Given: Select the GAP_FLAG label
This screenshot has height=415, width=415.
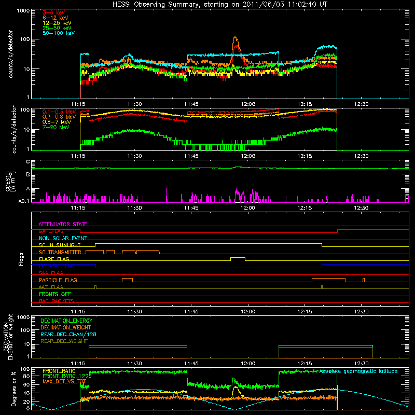Looking at the screenshot, I should (51, 231).
